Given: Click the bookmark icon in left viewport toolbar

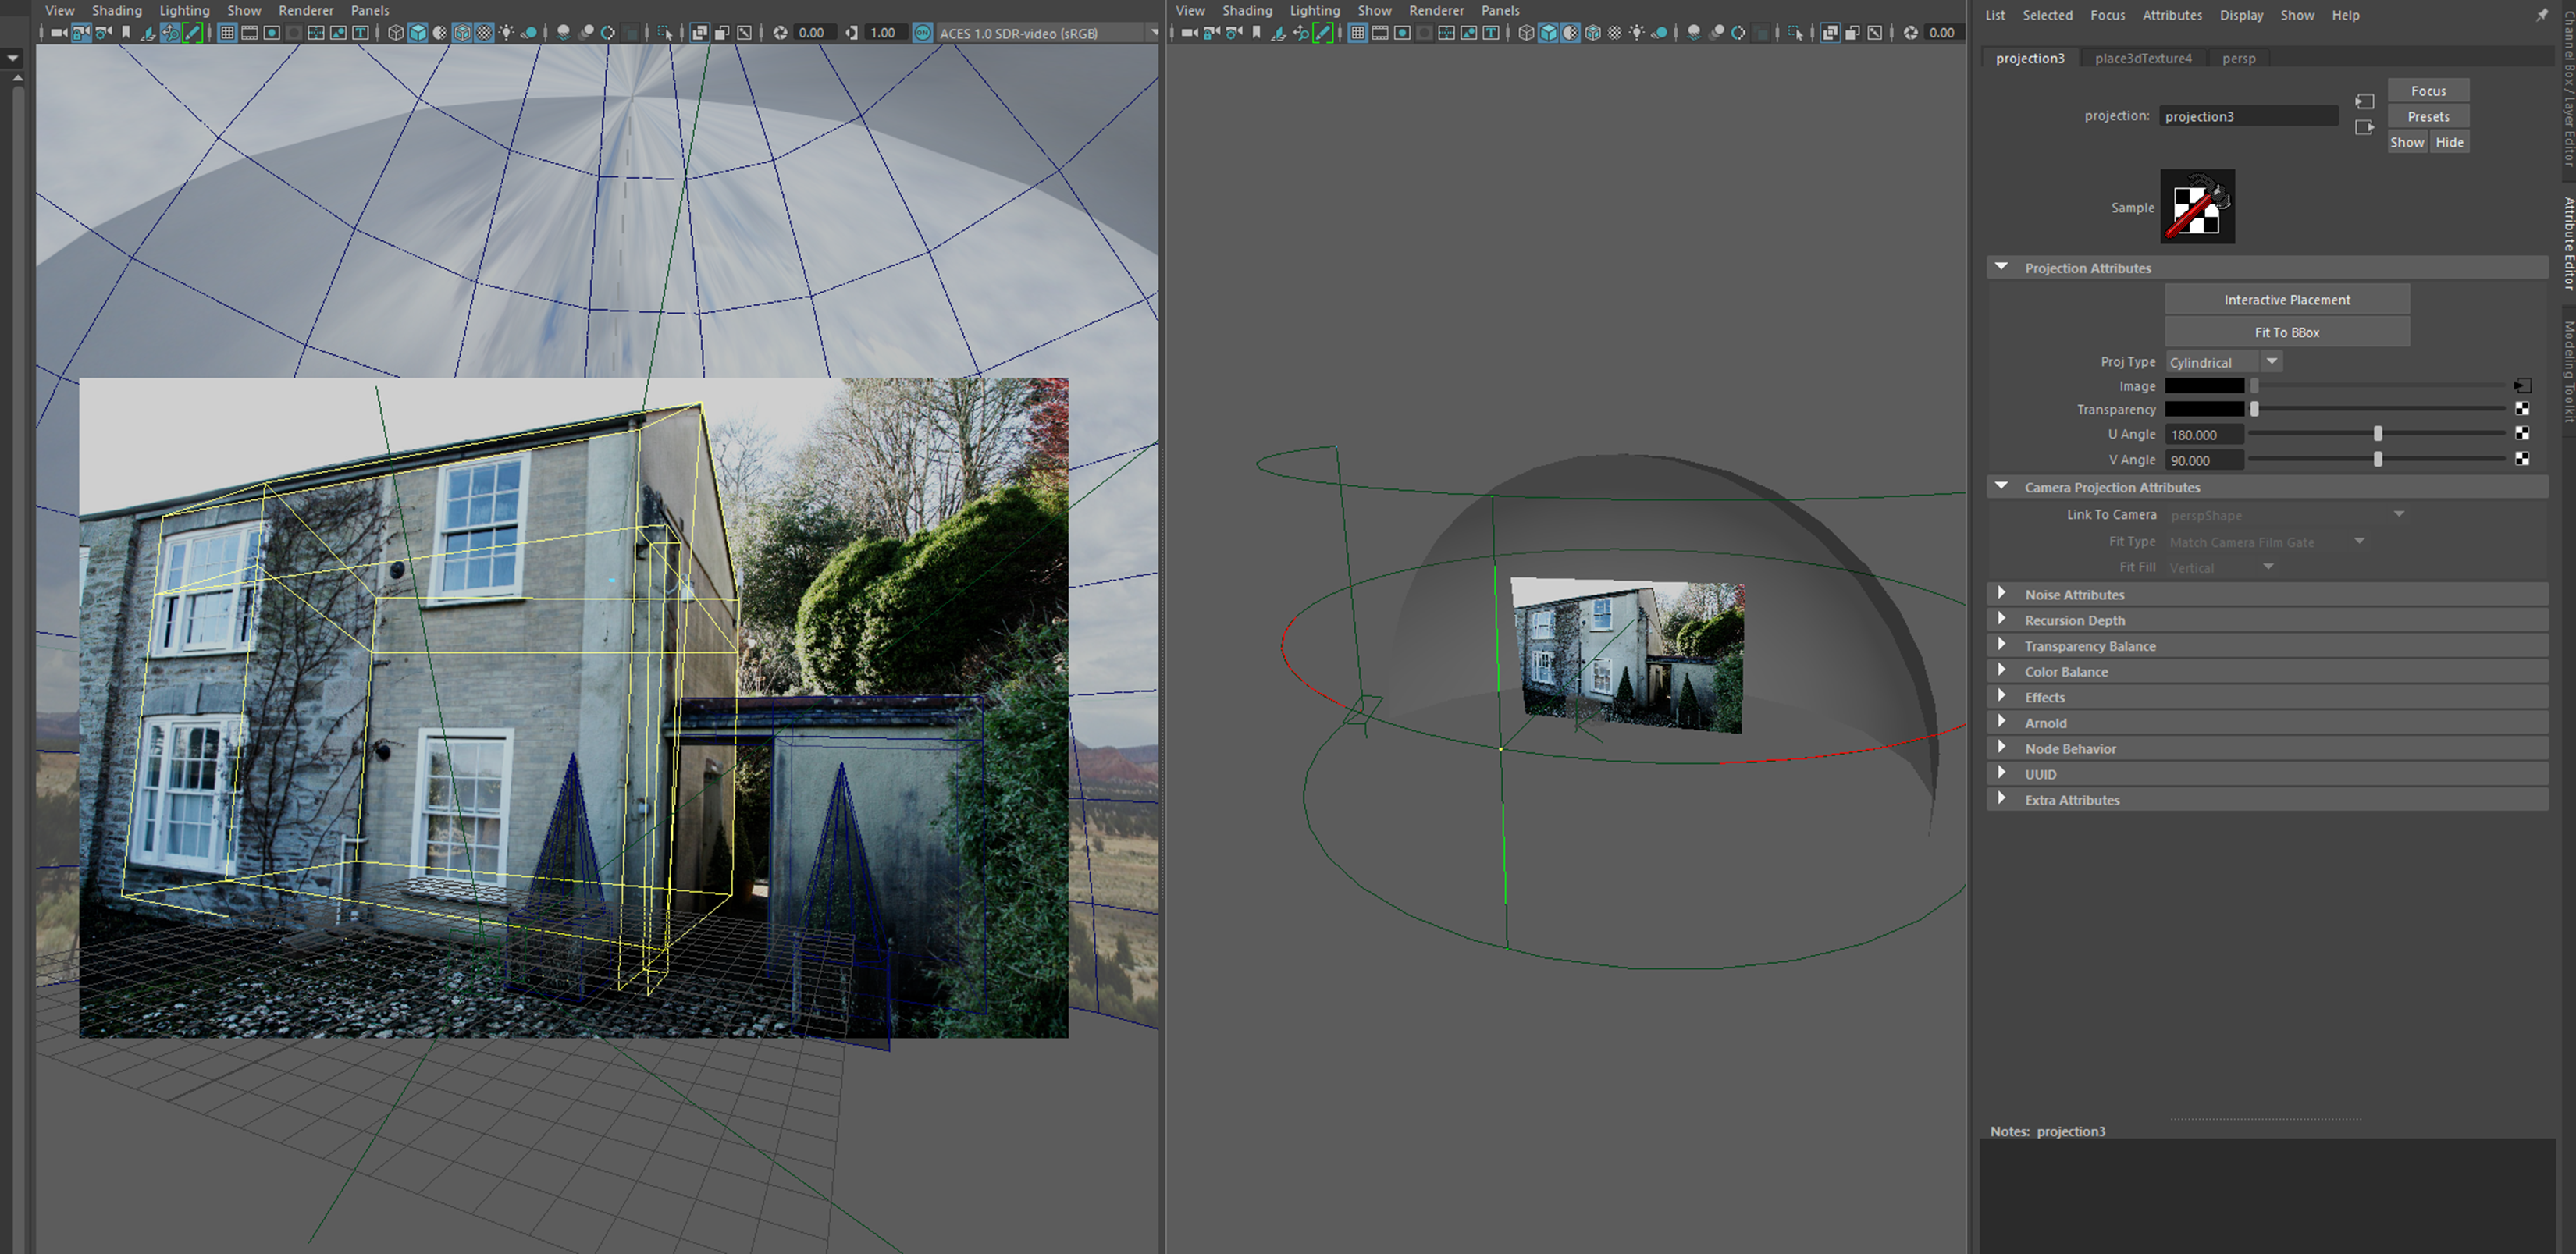Looking at the screenshot, I should tap(126, 33).
